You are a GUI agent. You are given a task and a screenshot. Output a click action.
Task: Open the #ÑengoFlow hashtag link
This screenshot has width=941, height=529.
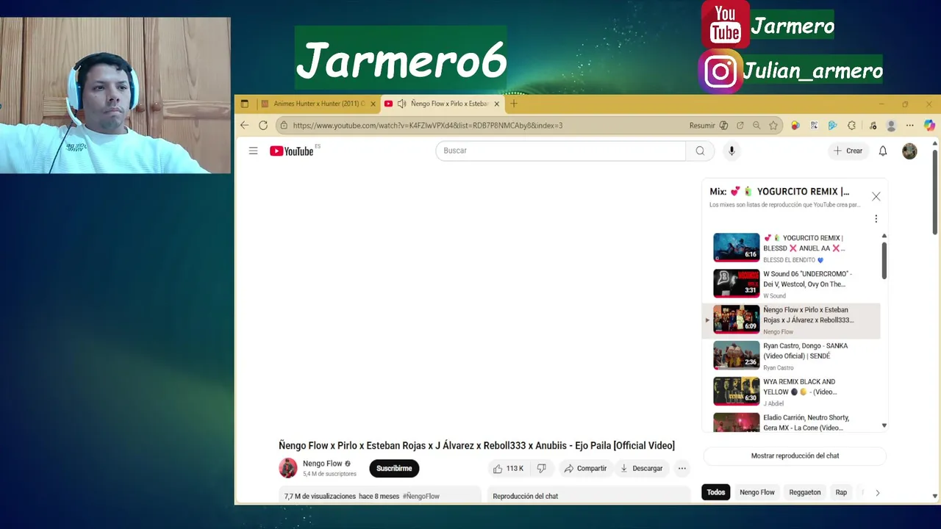(421, 496)
